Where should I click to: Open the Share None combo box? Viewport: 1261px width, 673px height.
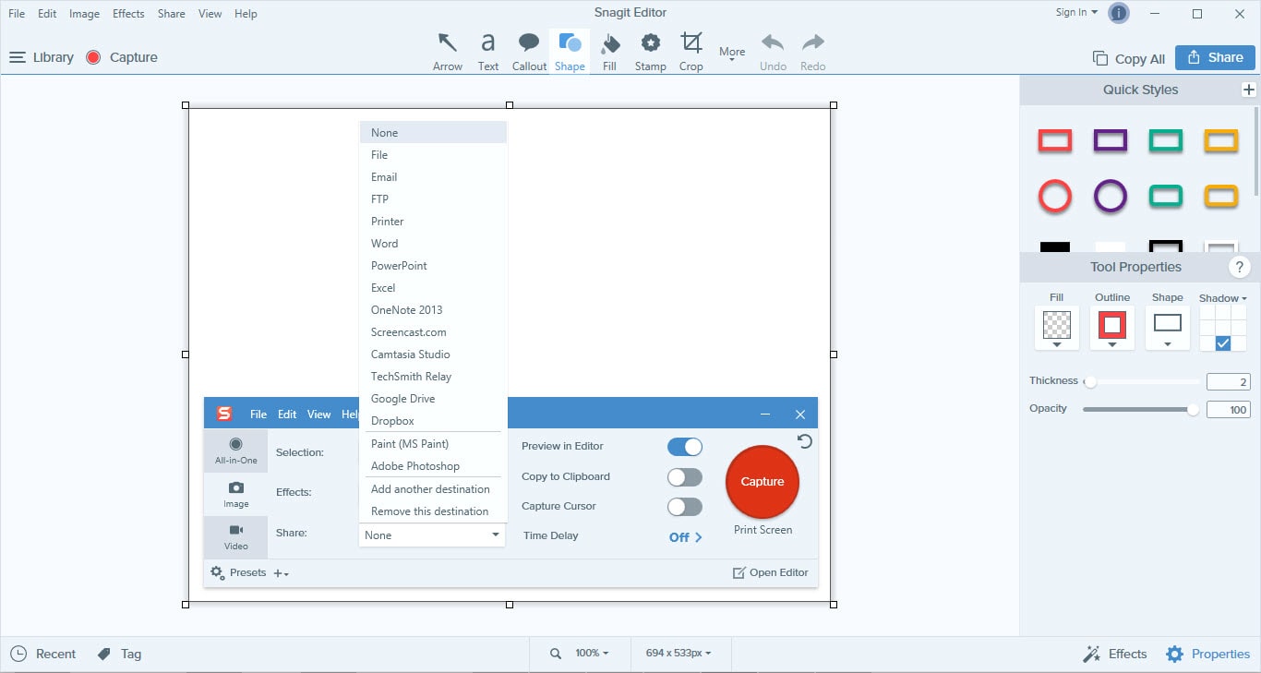click(x=431, y=535)
